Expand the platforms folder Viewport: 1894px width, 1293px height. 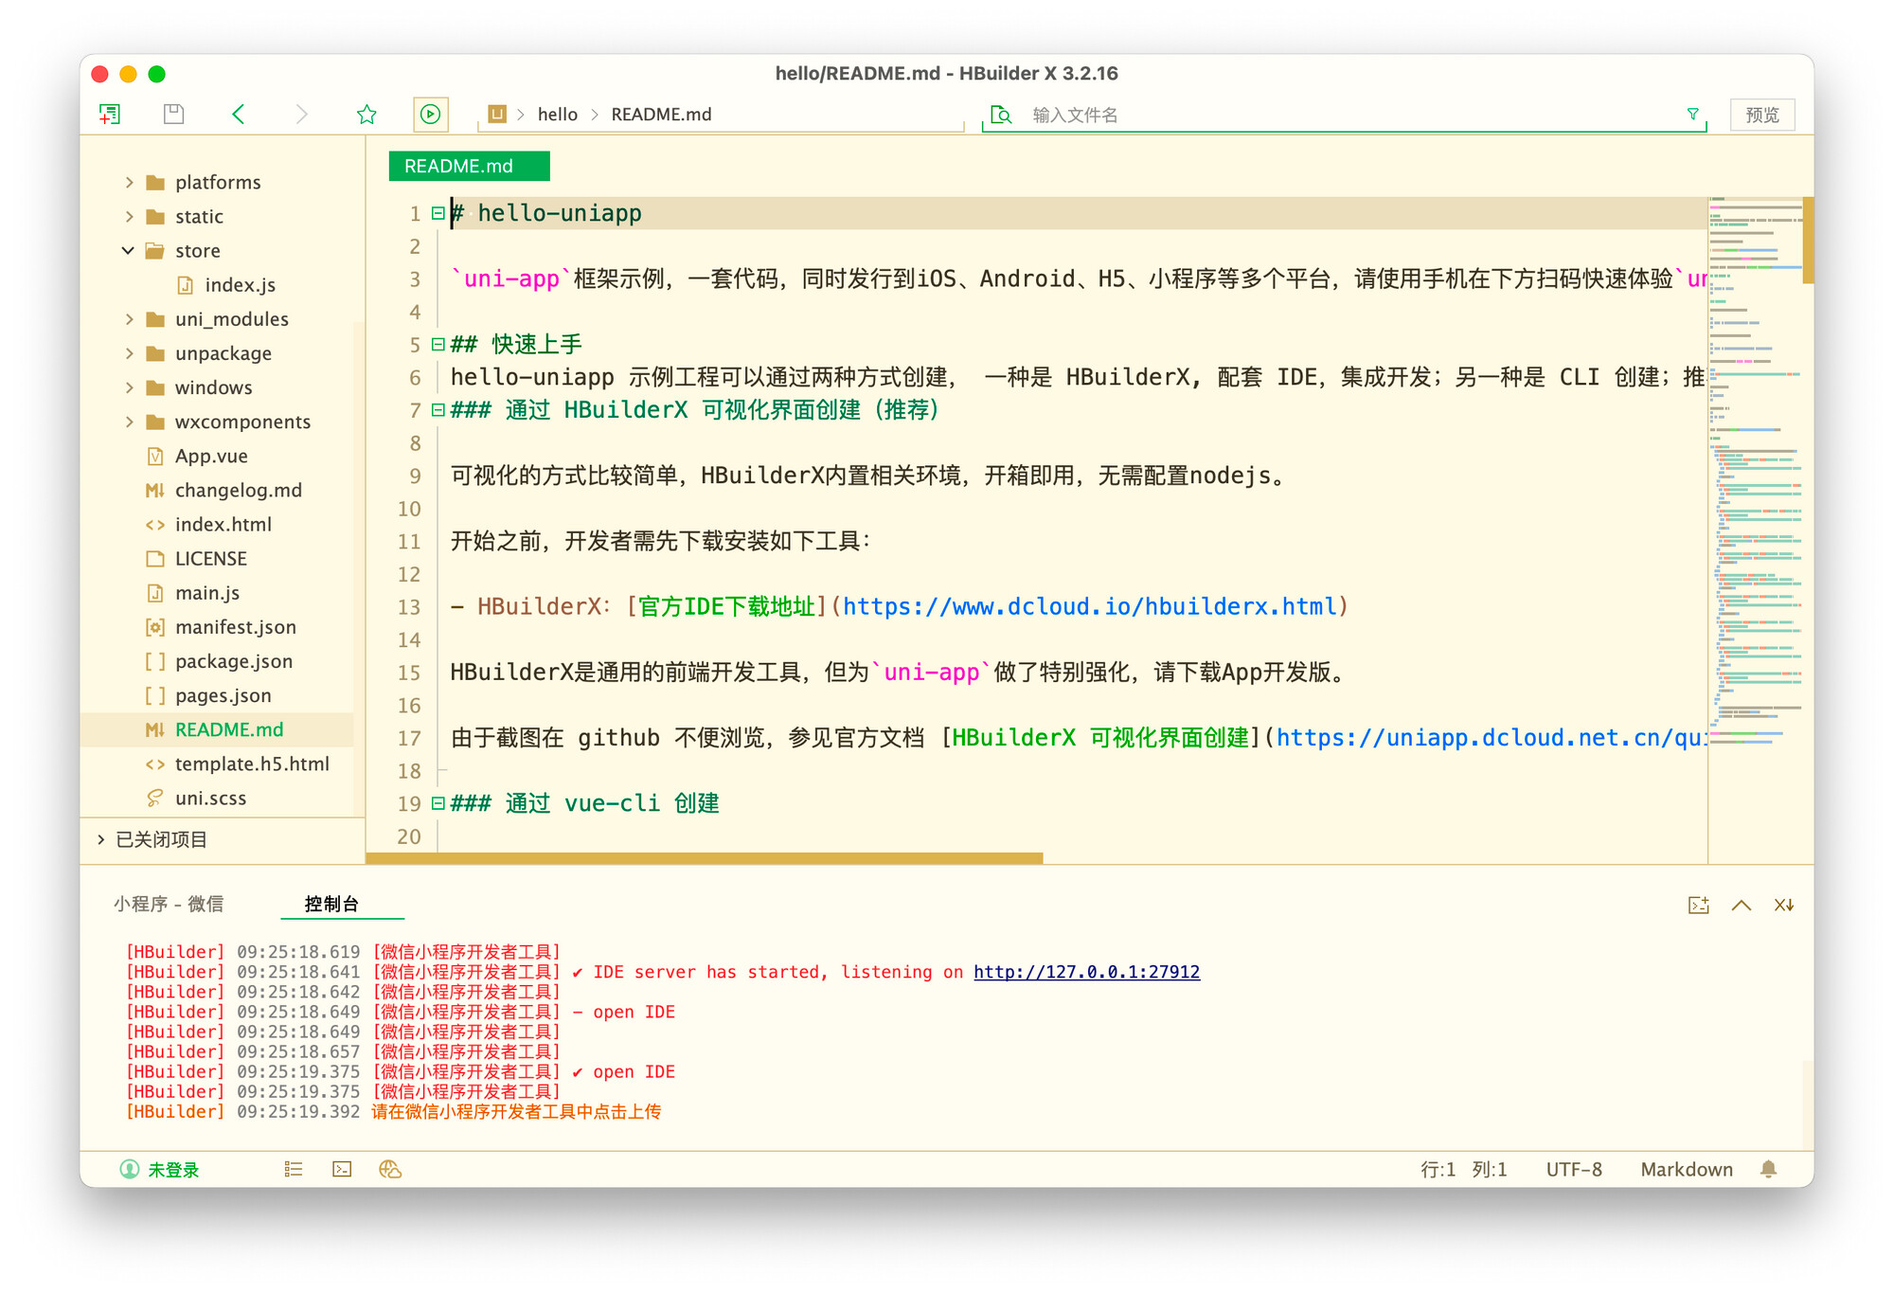coord(130,182)
